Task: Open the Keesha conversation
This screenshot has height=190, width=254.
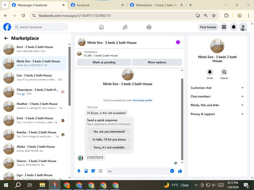Action: coord(34,134)
